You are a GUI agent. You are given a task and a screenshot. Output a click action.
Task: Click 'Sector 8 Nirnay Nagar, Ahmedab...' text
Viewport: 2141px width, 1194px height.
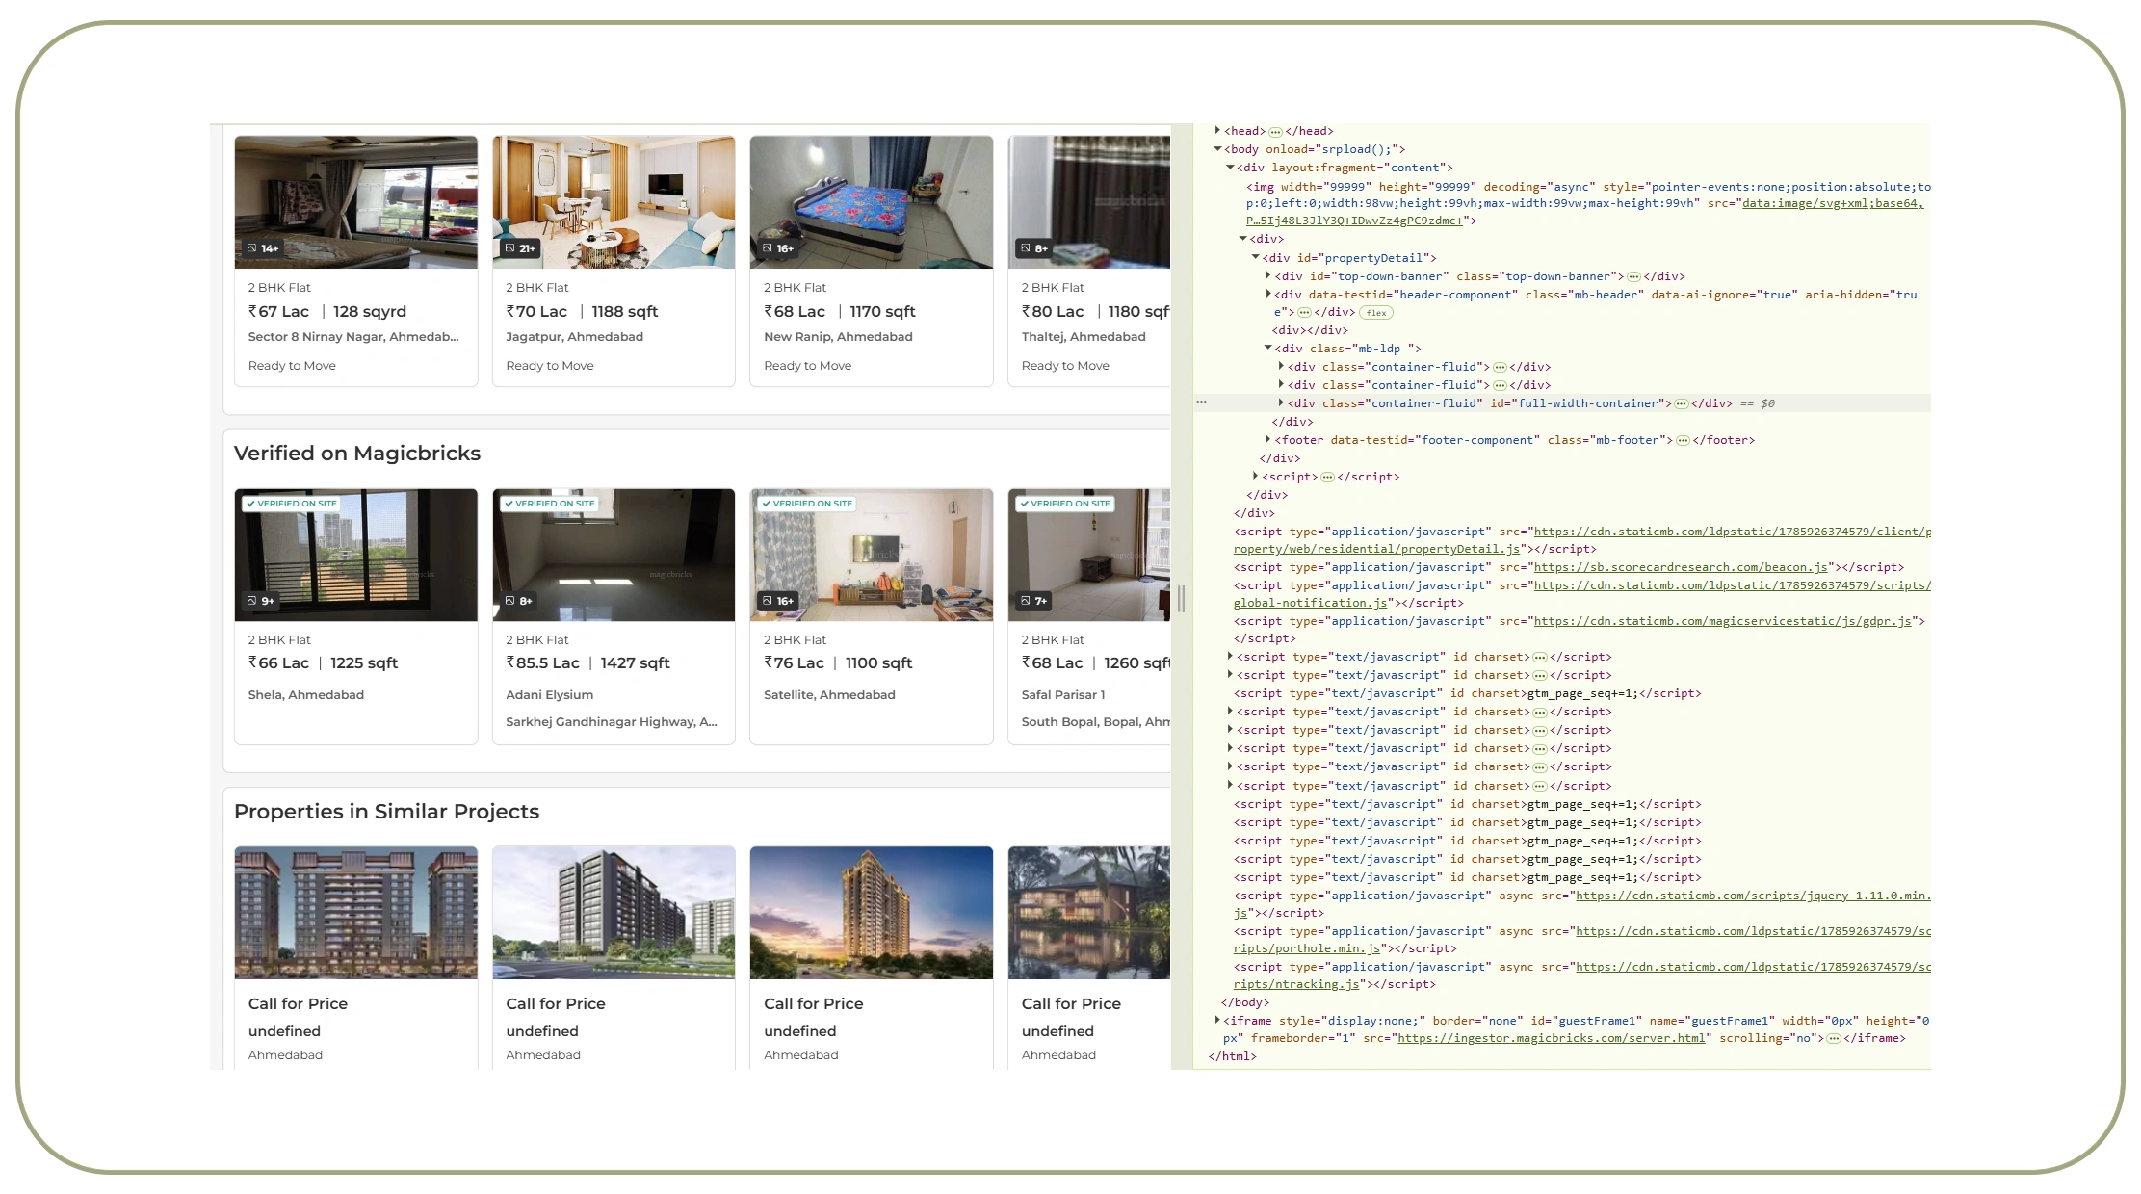click(353, 337)
